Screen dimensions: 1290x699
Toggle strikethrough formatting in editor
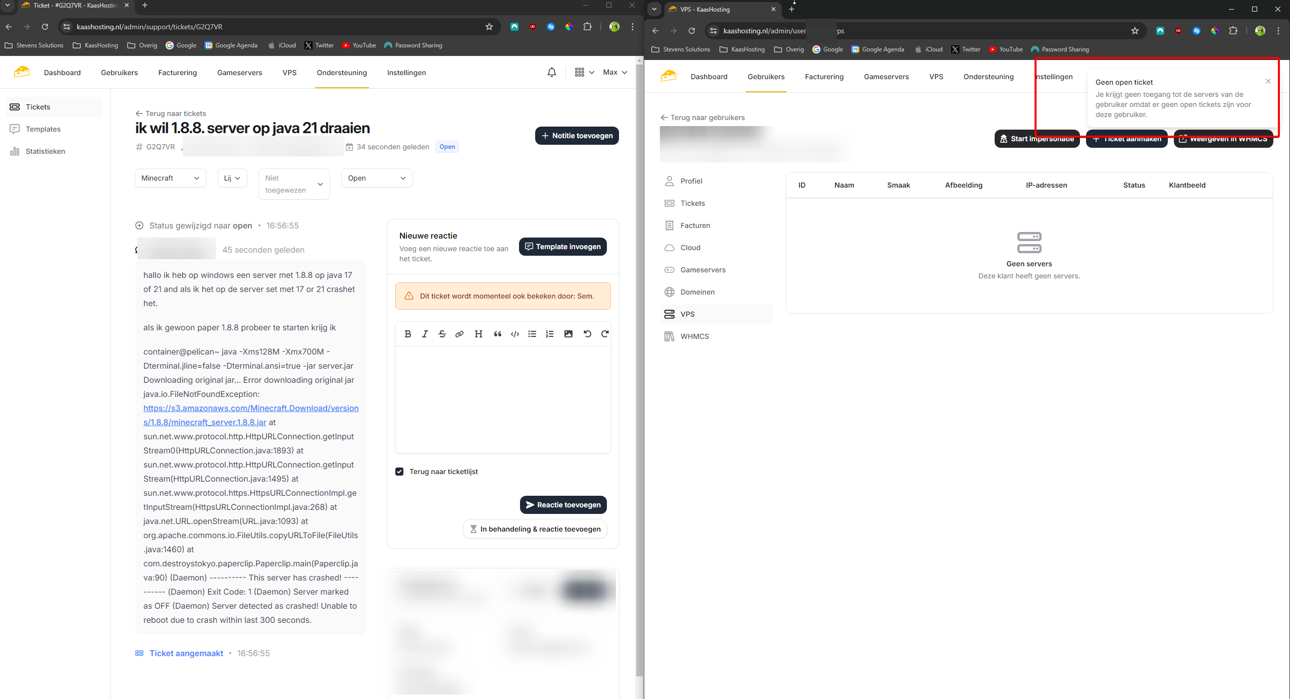442,334
